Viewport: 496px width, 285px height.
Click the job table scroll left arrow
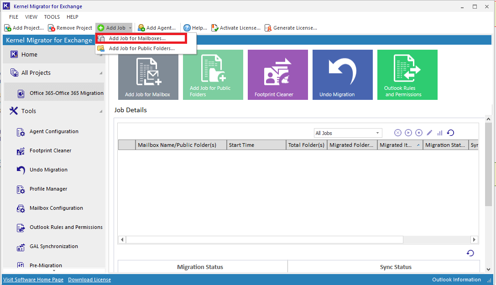[122, 239]
